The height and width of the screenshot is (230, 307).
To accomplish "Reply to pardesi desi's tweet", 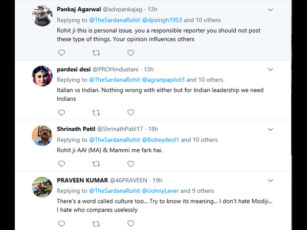I will 61,112.
